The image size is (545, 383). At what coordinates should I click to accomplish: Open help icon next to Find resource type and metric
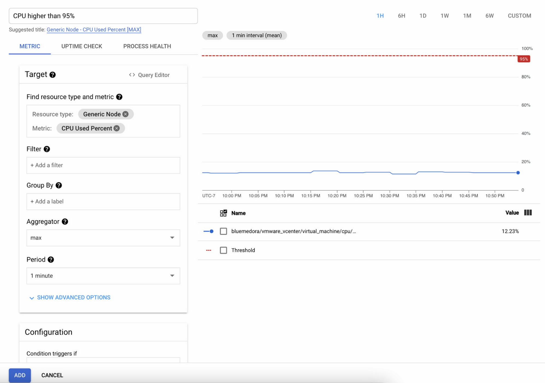point(119,97)
